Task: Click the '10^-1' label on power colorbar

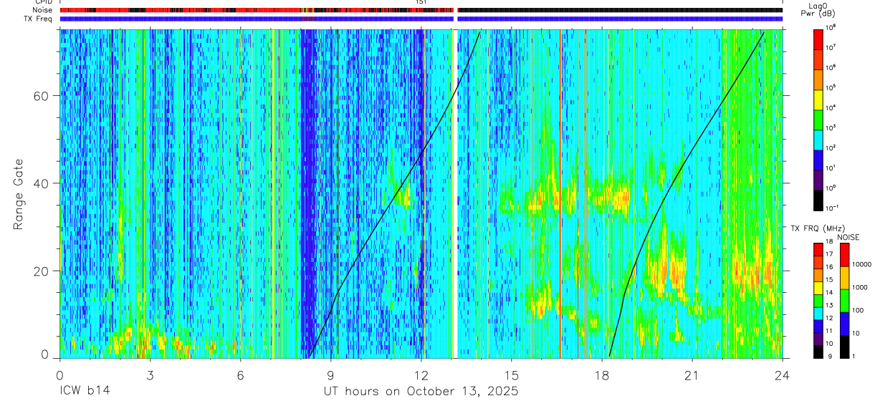Action: (832, 208)
